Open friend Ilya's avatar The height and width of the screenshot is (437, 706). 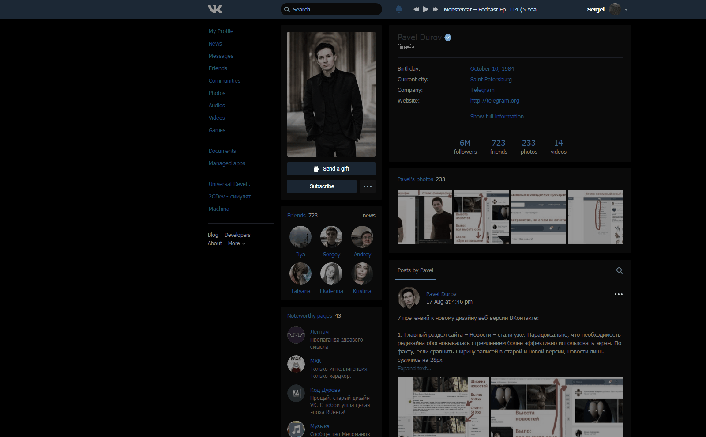click(x=300, y=237)
